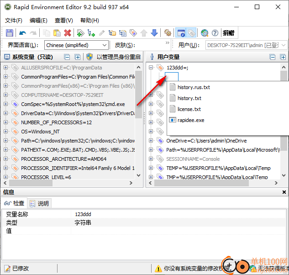Screen dimensions: 289x275
Task: Select rapidee.exe from suggestion list
Action: pyautogui.click(x=191, y=120)
